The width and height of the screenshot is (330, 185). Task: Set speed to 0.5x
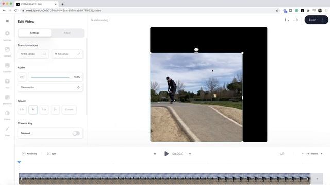(x=22, y=109)
